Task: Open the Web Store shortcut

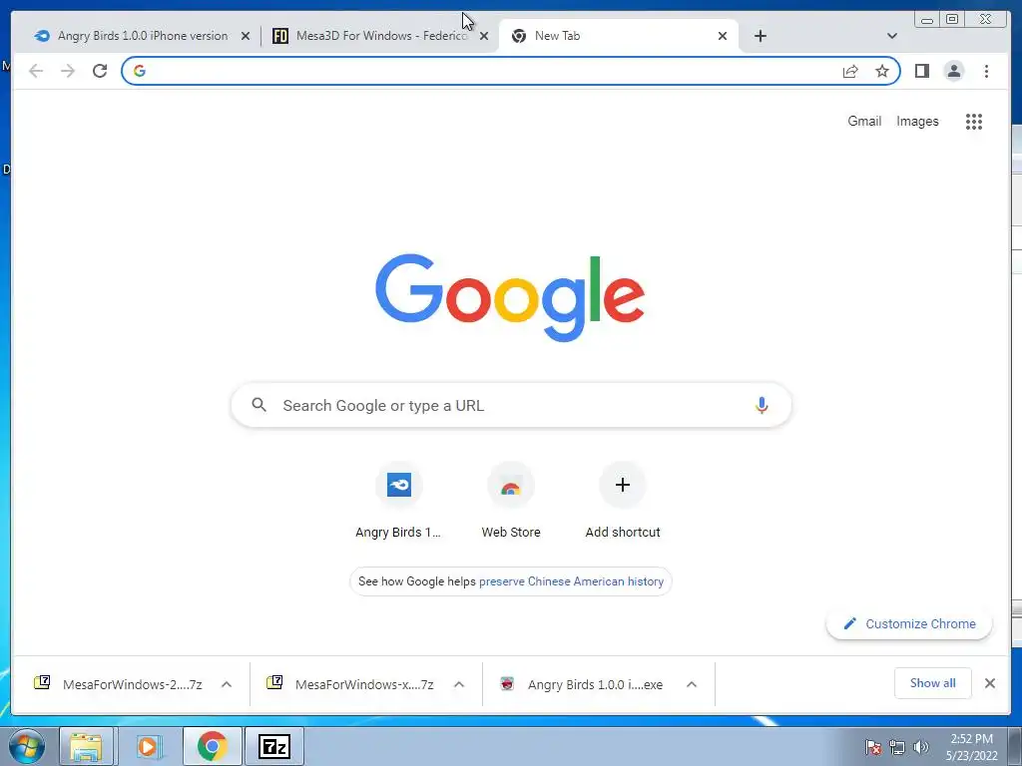Action: click(x=511, y=501)
